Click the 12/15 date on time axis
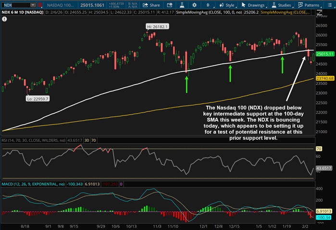Viewport: 336px width, 230px height. coord(234,226)
